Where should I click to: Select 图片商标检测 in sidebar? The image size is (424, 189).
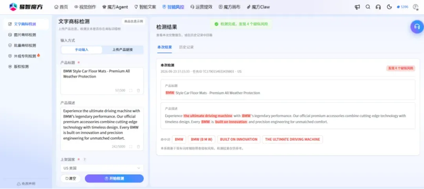(x=26, y=35)
